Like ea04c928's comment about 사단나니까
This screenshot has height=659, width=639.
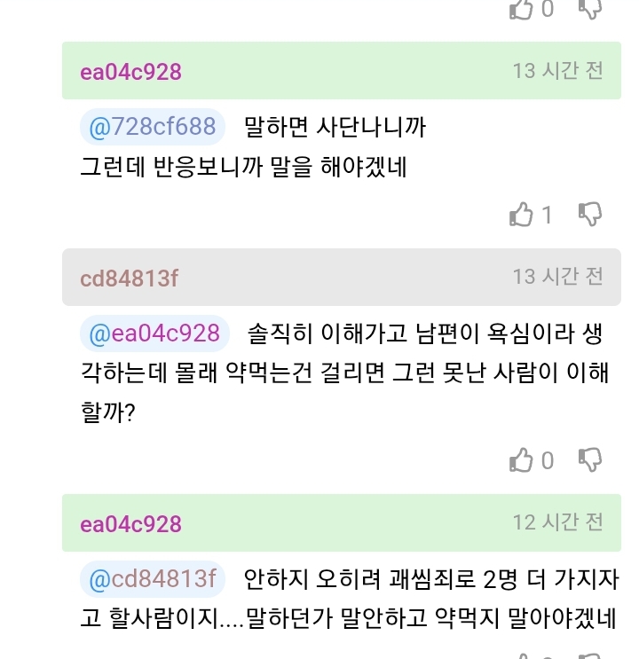click(x=521, y=215)
